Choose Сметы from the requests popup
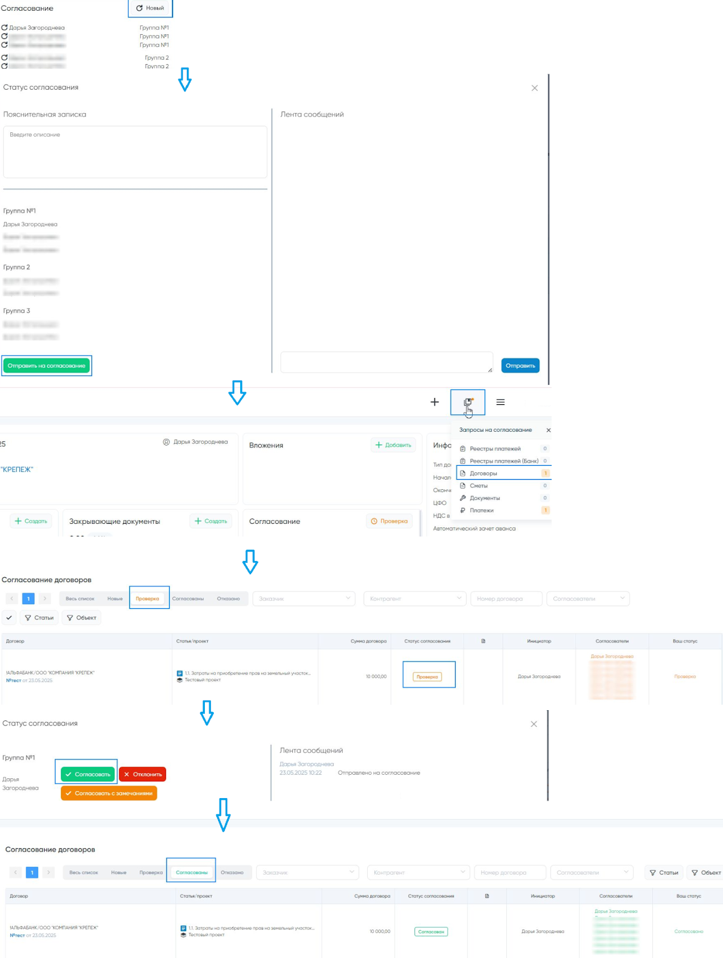Screen dimensions: 723x958 tap(479, 486)
